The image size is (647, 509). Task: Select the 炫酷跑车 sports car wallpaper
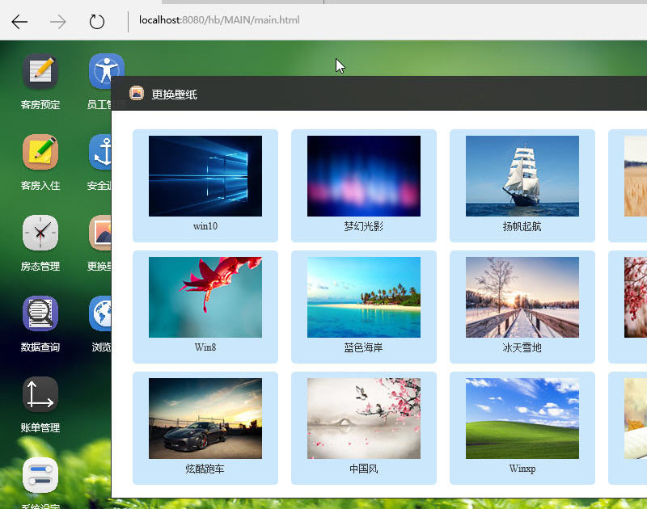205,419
